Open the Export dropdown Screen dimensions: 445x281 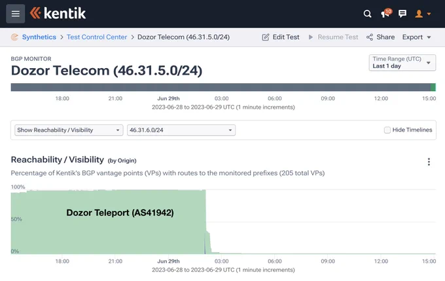pyautogui.click(x=417, y=37)
